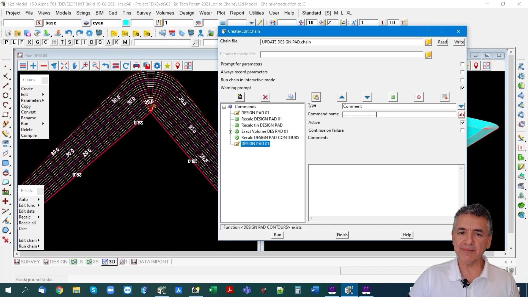The height and width of the screenshot is (297, 528).
Task: Click the red X delete command icon
Action: pyautogui.click(x=265, y=97)
